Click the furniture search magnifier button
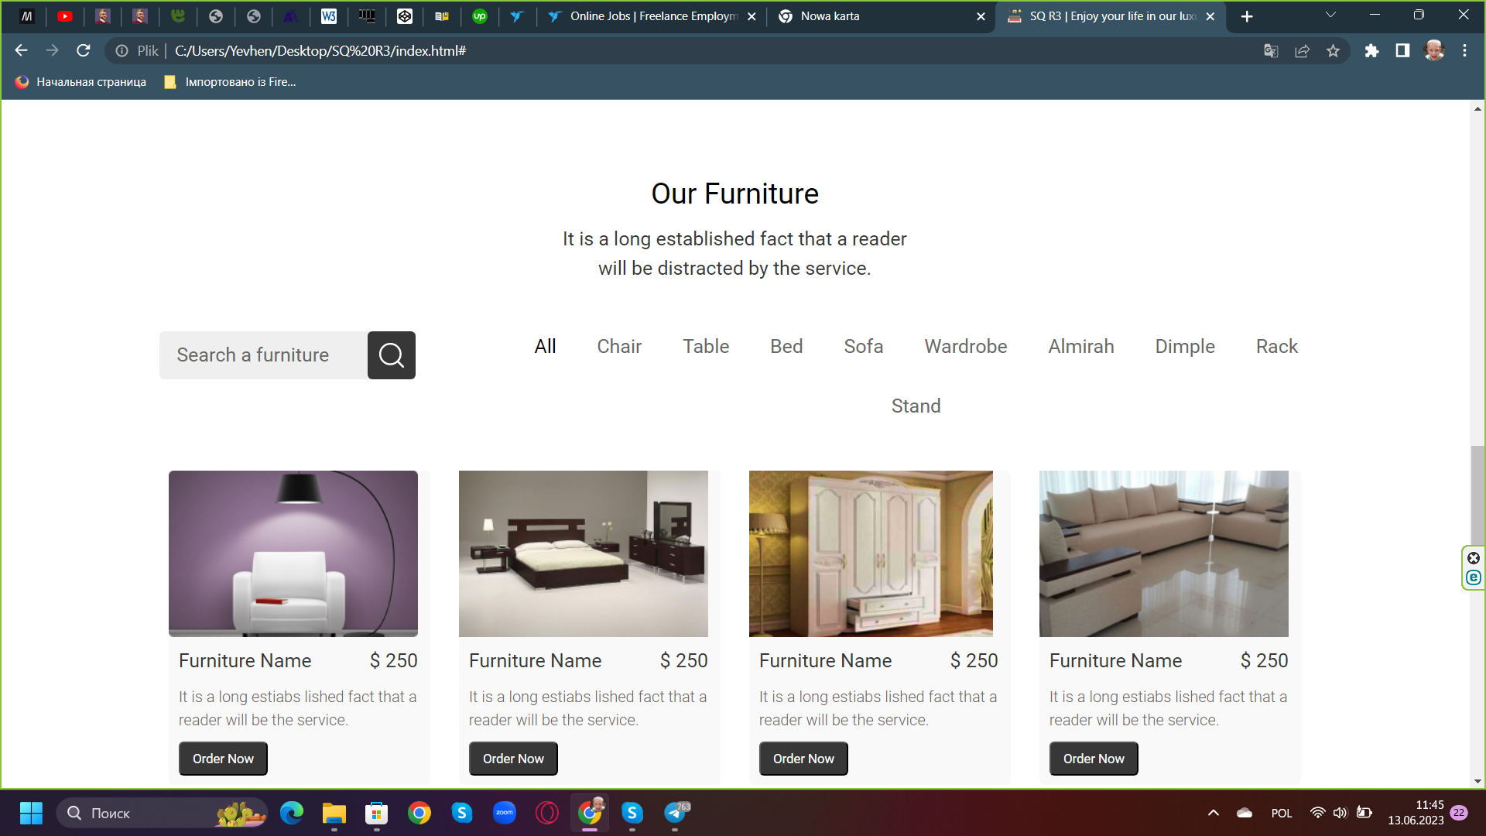The height and width of the screenshot is (836, 1486). (x=391, y=355)
